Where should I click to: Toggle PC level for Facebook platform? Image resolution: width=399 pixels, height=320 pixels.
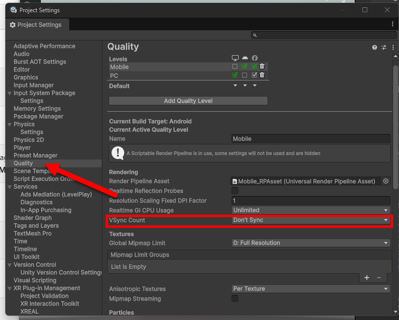click(254, 75)
